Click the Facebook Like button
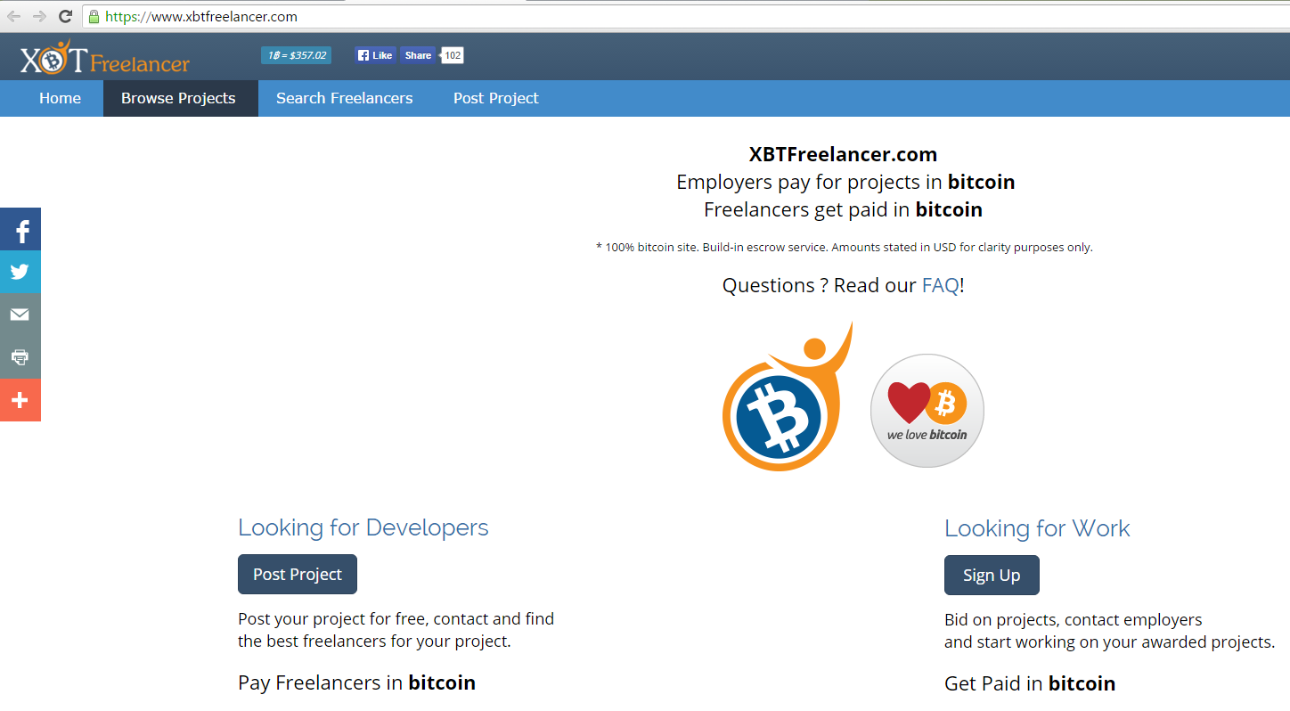 (375, 55)
